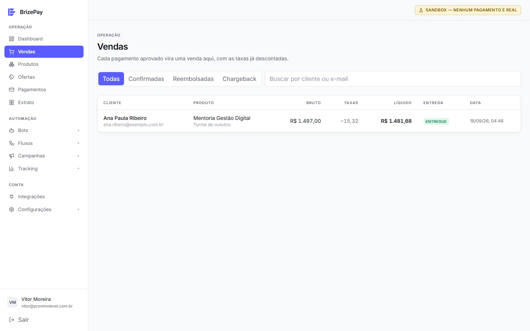Image resolution: width=530 pixels, height=331 pixels.
Task: Click the LÍQUIDO column header
Action: coord(403,103)
